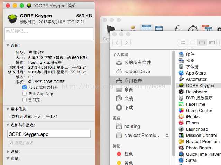Open the App Store icon in applications list
The width and height of the screenshot is (221, 165).
pyautogui.click(x=181, y=73)
